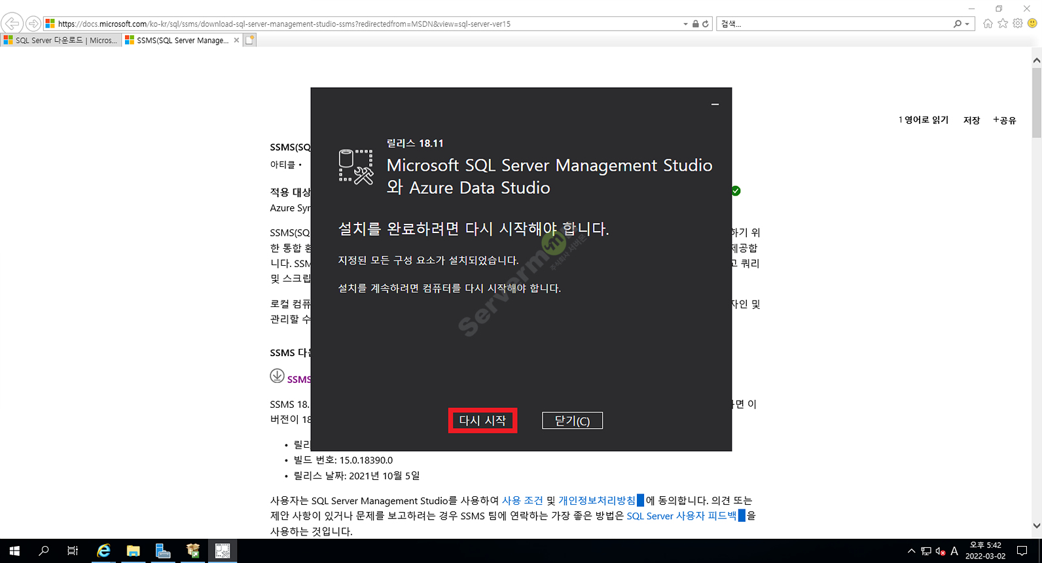The height and width of the screenshot is (563, 1042).
Task: Open 사용 조건 link
Action: point(522,500)
